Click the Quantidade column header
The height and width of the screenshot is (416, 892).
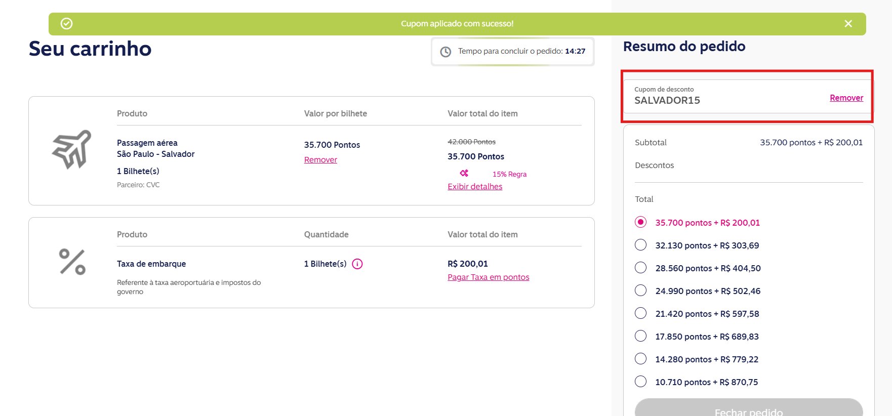326,234
